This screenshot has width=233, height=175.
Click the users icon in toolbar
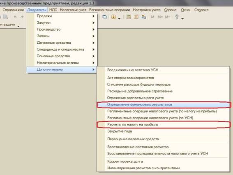coord(144,17)
